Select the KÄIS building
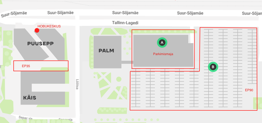262x123 pixels. click(43, 88)
